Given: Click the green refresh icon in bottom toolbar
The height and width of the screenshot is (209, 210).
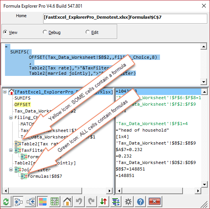Looking at the screenshot, I should [6, 202].
